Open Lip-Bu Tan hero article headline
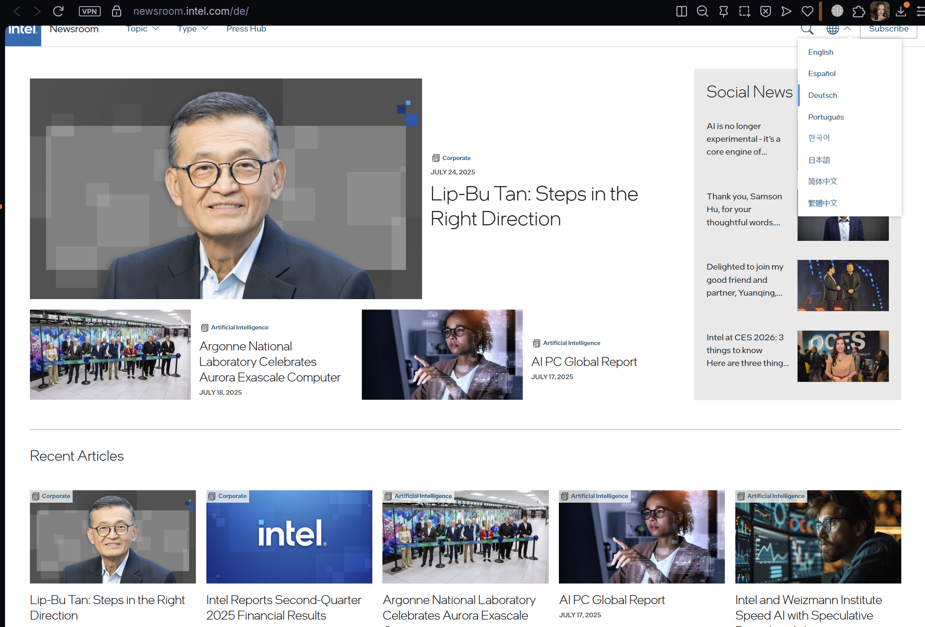925x627 pixels. (534, 206)
